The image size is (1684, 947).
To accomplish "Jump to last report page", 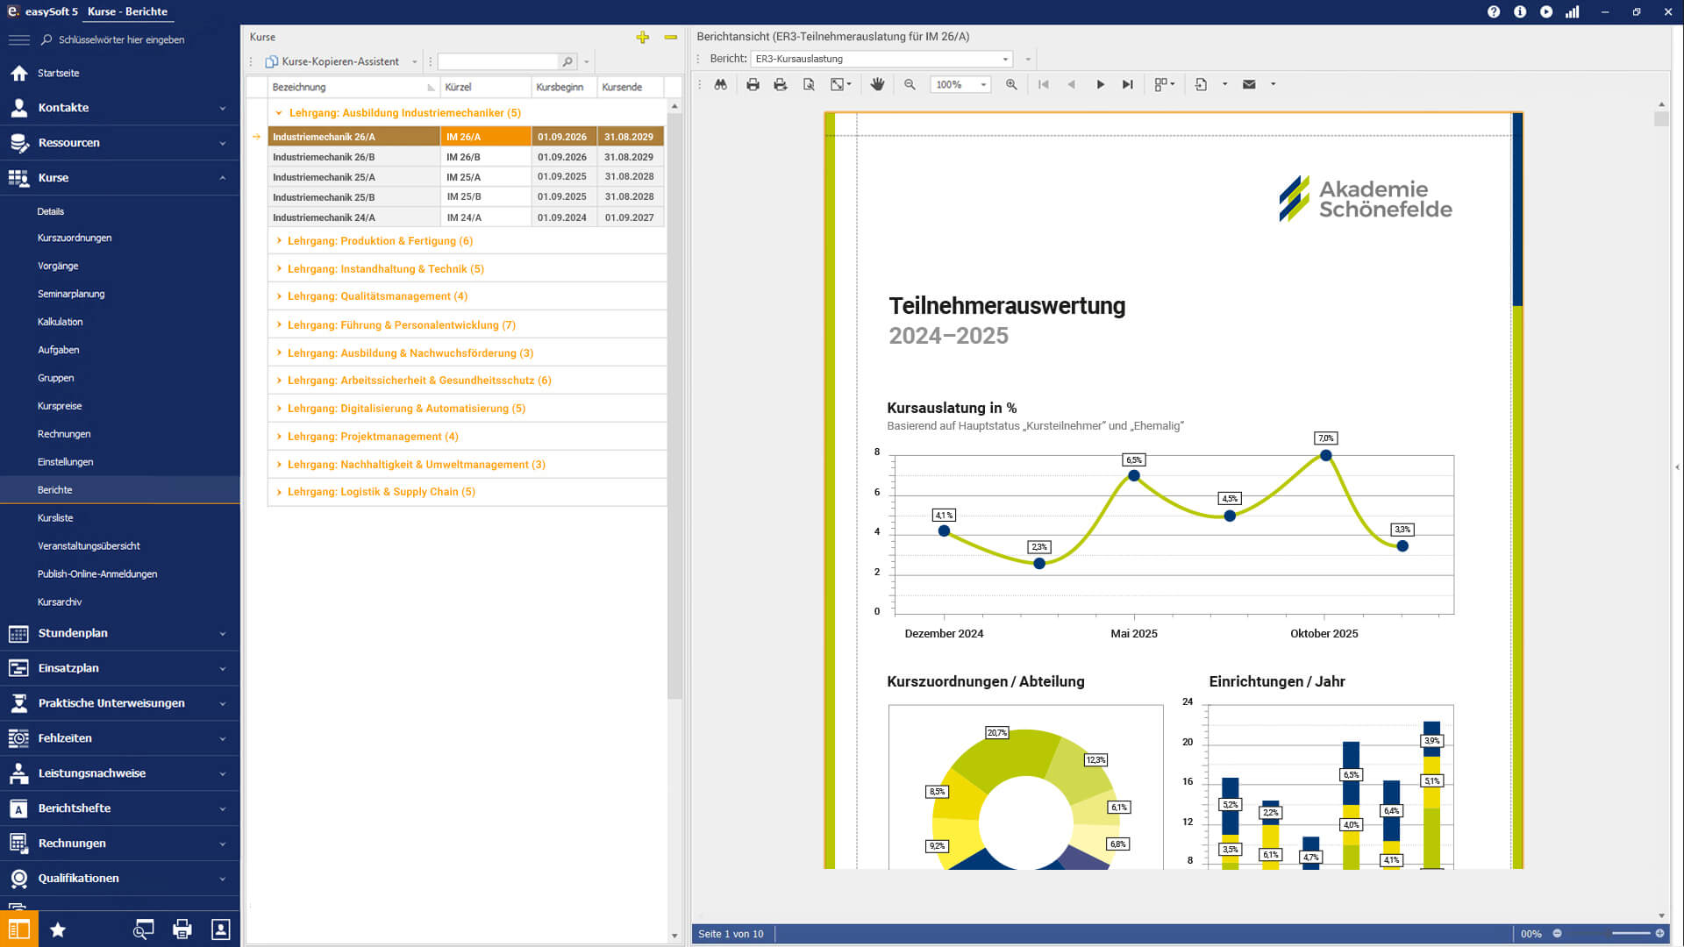I will [1128, 84].
